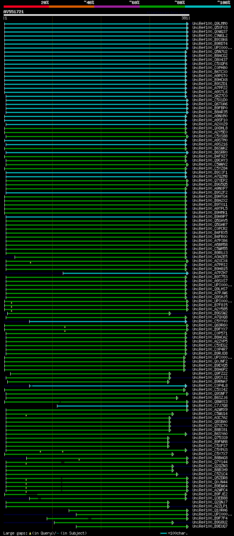Screen dimensions: 234x536
Task: Click the UniRef100_A7Q2M8 label
Action: (210, 177)
